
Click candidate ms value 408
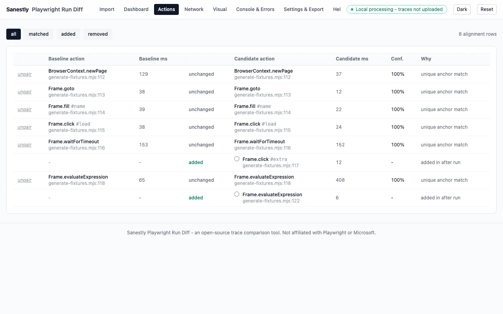point(340,180)
